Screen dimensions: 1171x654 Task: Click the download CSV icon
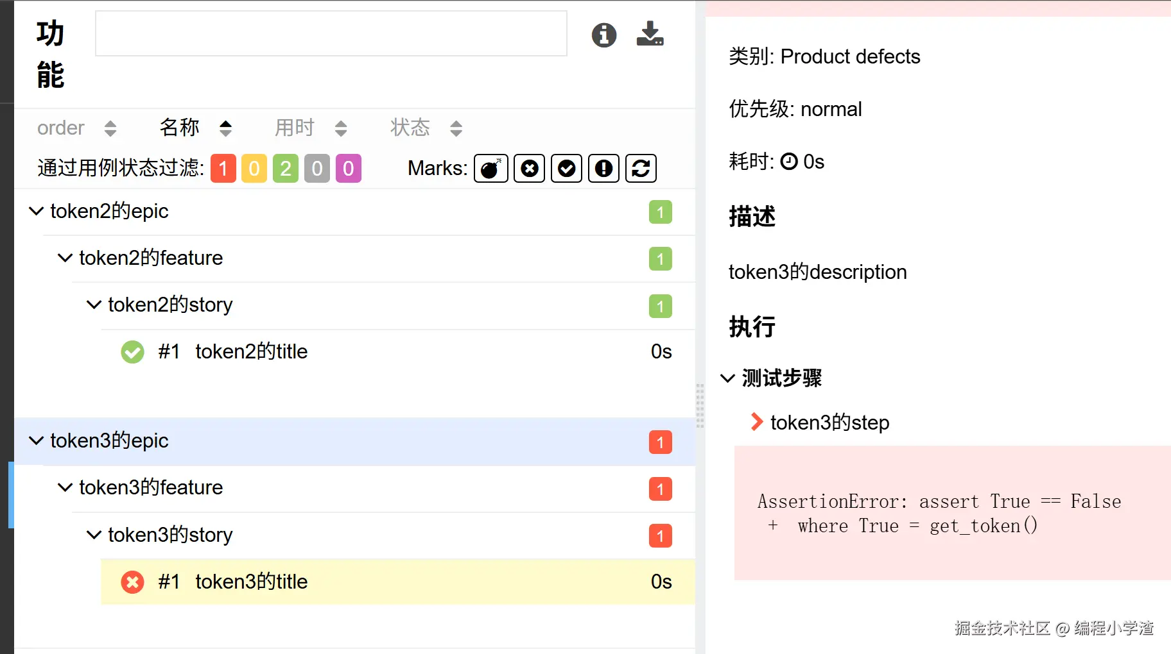click(x=650, y=34)
